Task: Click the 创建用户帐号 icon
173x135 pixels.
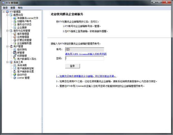Action: click(x=15, y=21)
